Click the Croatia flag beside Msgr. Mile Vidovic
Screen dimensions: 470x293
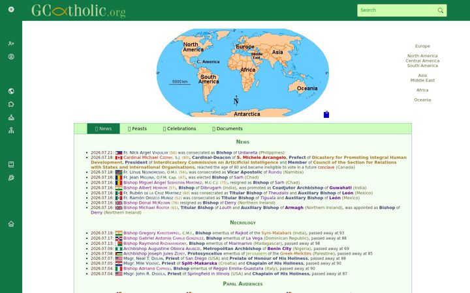(x=119, y=264)
